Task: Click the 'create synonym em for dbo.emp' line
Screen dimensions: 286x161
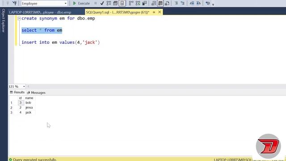Action: [58, 18]
